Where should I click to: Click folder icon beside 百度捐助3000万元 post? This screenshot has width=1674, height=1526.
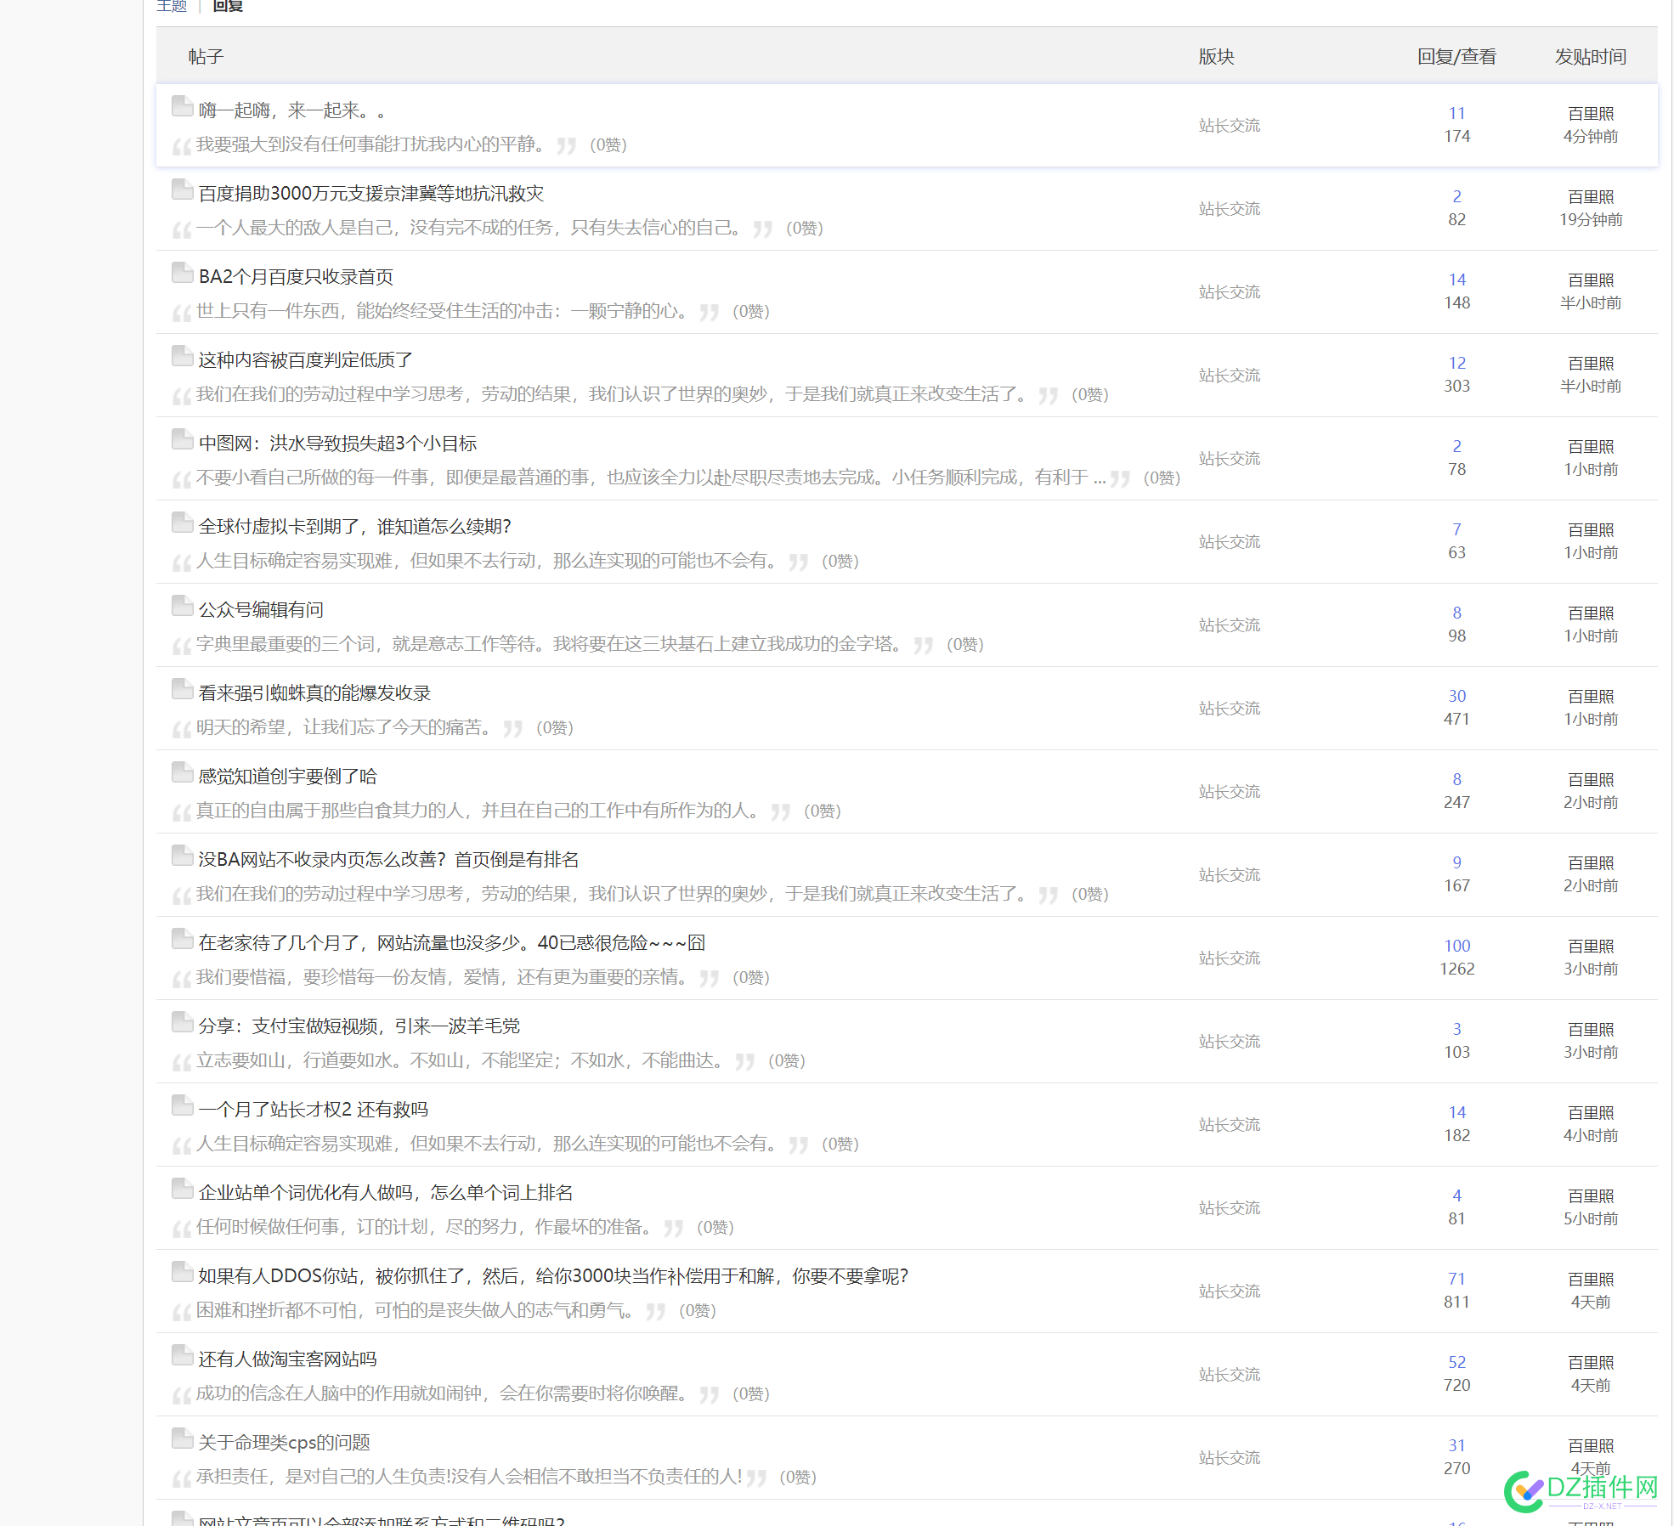click(x=182, y=189)
